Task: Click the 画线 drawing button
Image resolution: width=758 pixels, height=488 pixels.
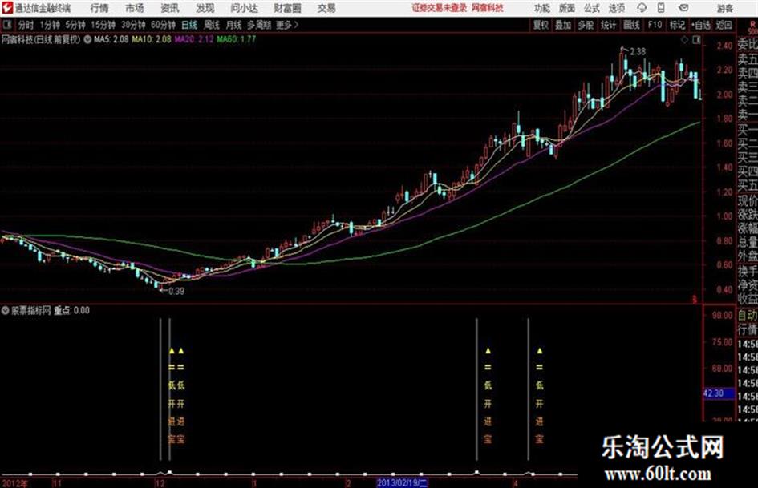Action: [x=631, y=25]
